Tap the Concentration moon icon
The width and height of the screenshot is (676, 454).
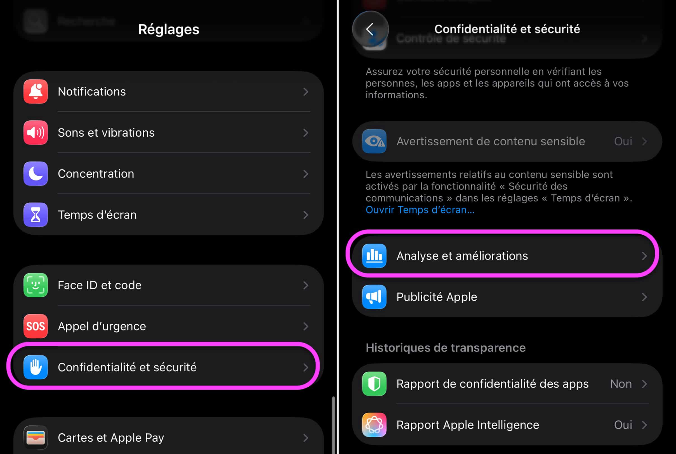point(36,174)
